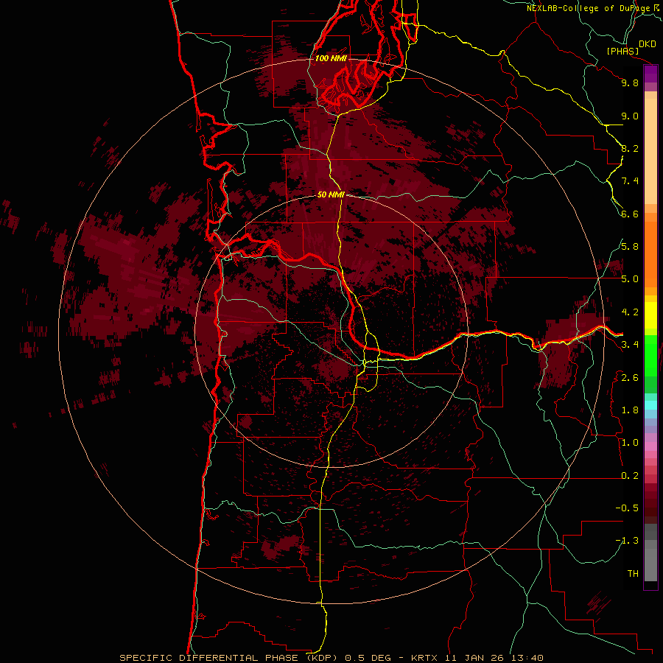Click the 9.8 value on color scale
Image resolution: width=663 pixels, height=663 pixels.
[x=630, y=83]
